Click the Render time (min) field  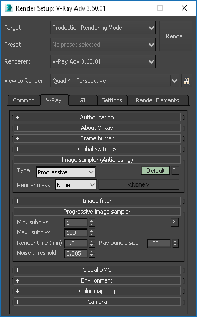coord(76,243)
